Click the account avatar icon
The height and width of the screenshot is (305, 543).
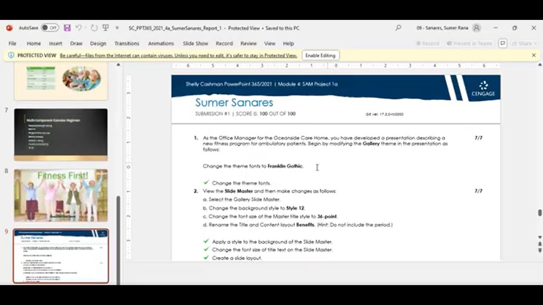[x=476, y=28]
